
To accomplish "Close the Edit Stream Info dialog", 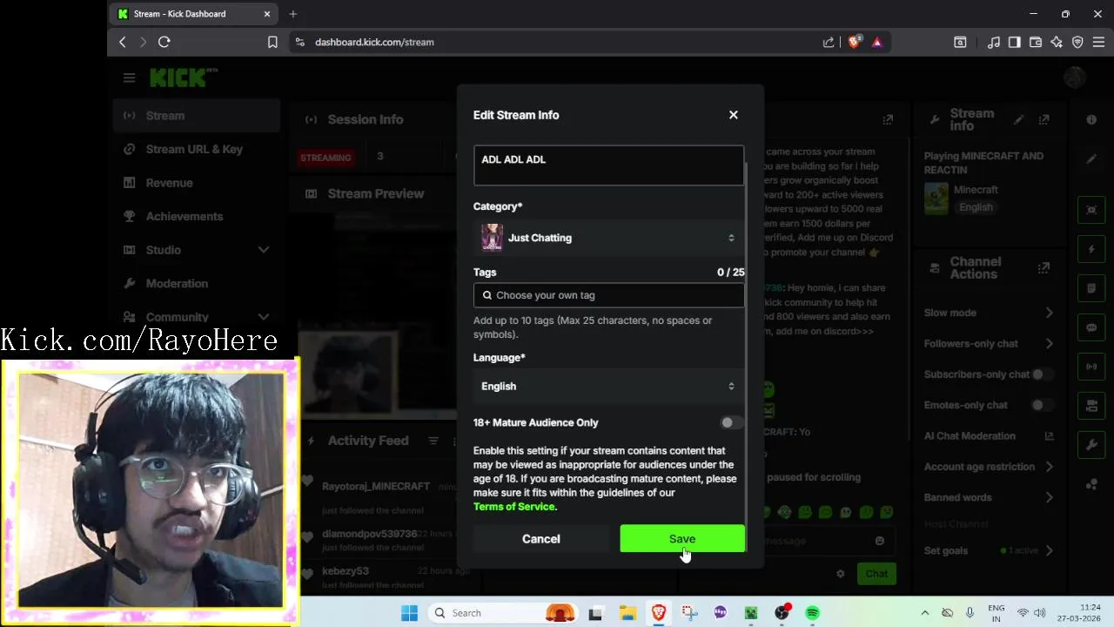I will click(734, 115).
